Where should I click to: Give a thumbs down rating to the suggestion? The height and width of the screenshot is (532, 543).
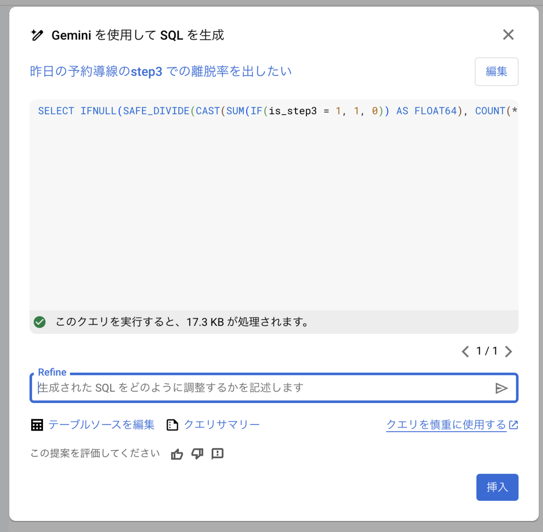click(197, 454)
